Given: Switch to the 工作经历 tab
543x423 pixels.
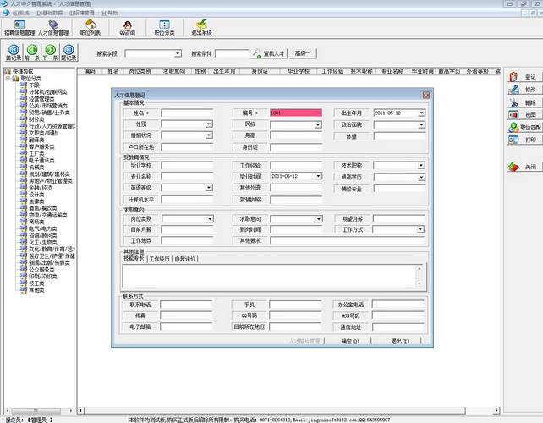Looking at the screenshot, I should [x=159, y=259].
